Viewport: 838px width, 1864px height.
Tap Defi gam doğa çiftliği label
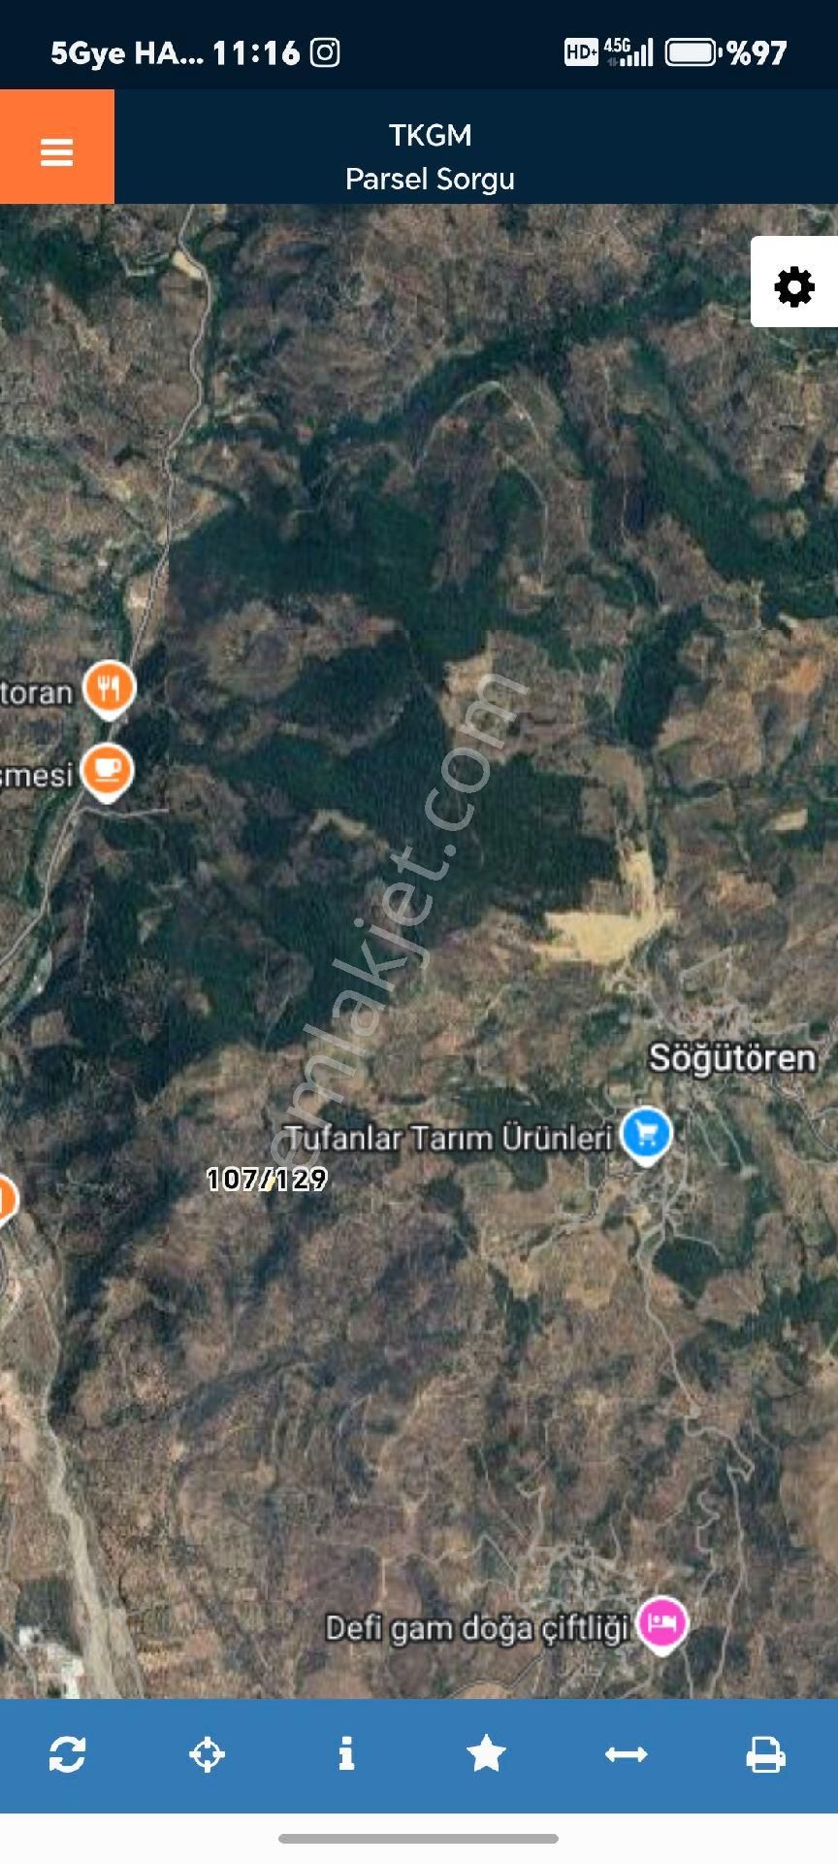pyautogui.click(x=477, y=1628)
